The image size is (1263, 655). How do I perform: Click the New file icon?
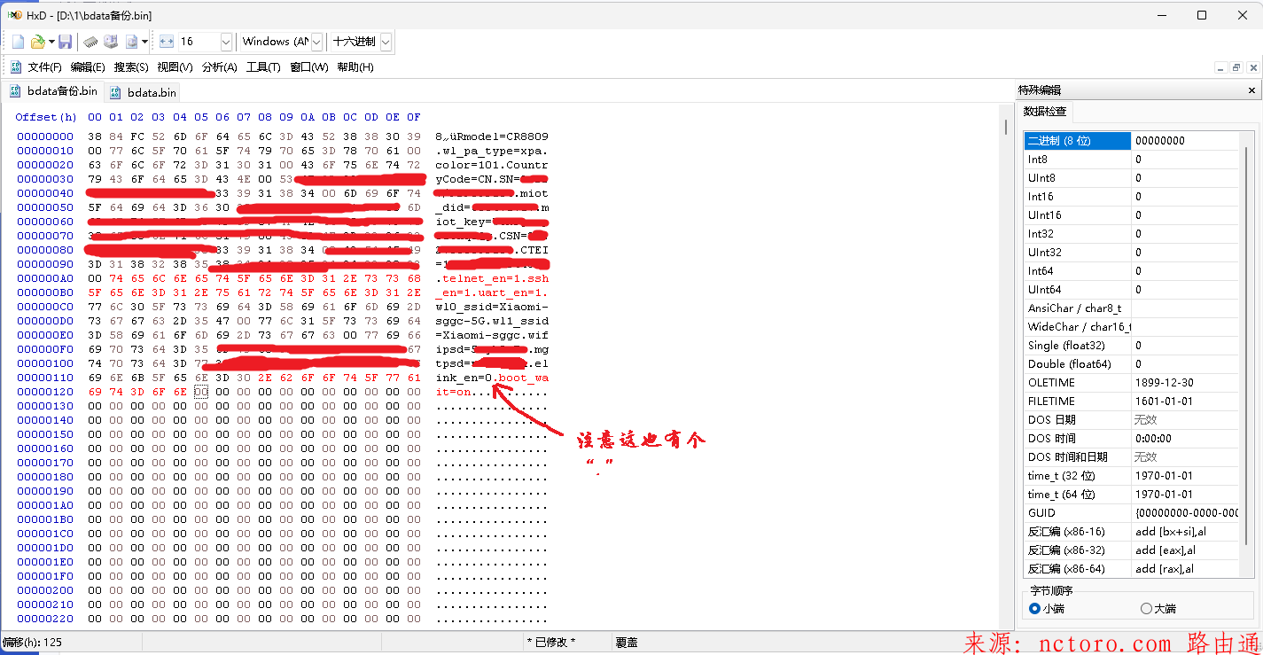18,42
